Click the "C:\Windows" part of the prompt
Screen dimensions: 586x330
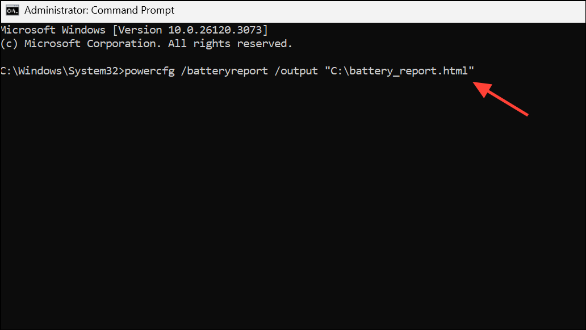pos(31,71)
